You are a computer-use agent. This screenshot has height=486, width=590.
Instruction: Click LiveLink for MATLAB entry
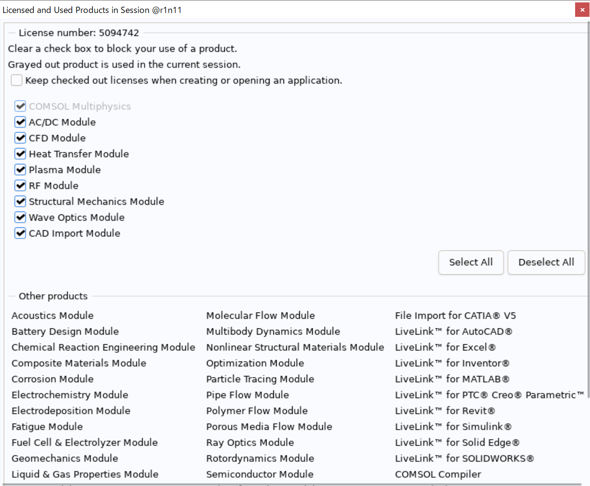452,379
